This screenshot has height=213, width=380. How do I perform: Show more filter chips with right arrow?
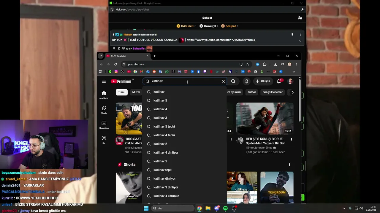(292, 92)
